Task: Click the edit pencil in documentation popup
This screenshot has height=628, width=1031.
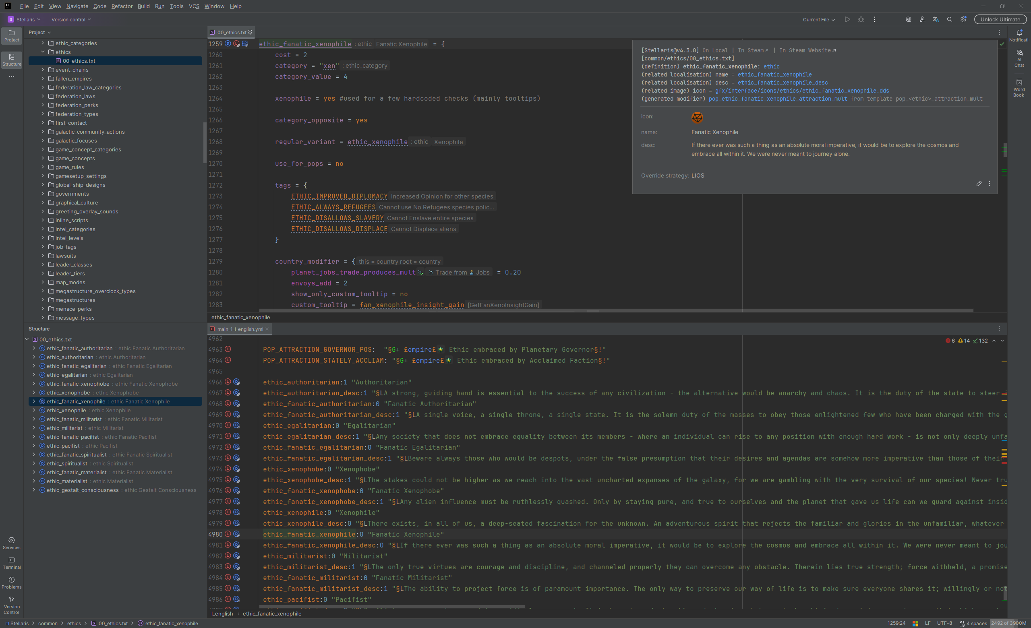Action: point(979,184)
